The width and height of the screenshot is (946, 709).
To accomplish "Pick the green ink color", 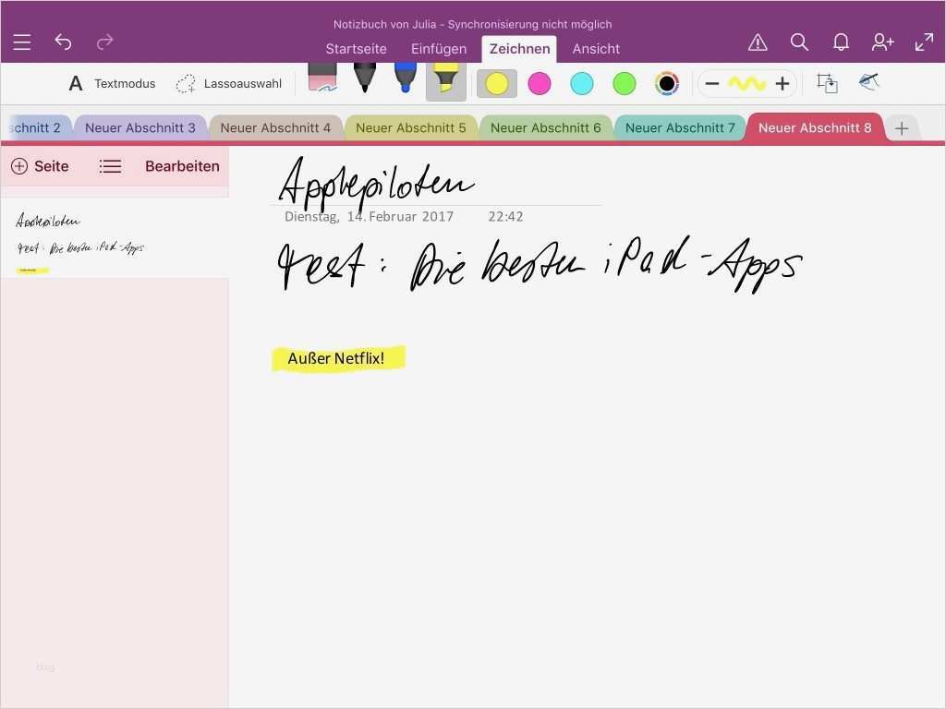I will coord(625,84).
